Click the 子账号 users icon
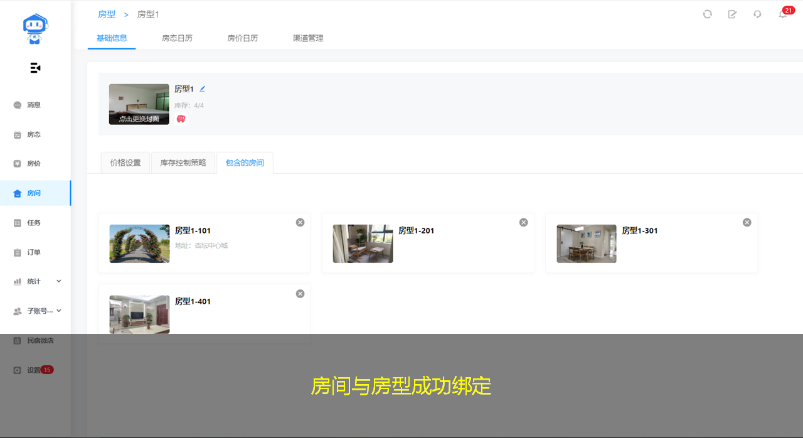The width and height of the screenshot is (803, 438). pos(18,311)
